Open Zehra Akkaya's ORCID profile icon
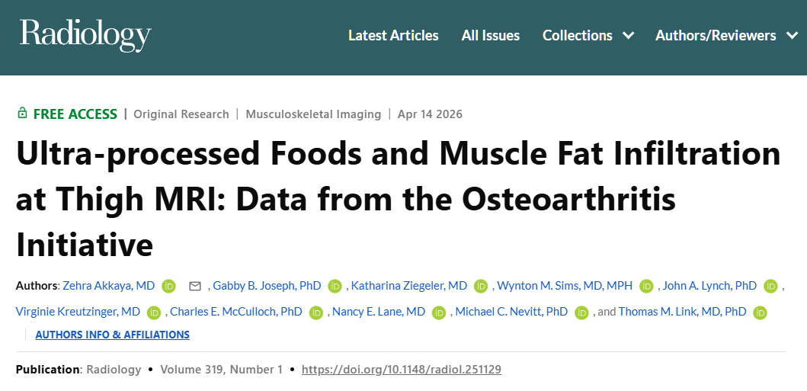Image resolution: width=807 pixels, height=391 pixels. (169, 286)
